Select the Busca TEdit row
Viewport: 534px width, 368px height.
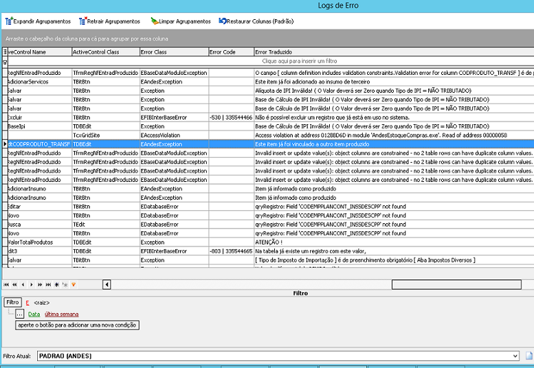pos(271,225)
